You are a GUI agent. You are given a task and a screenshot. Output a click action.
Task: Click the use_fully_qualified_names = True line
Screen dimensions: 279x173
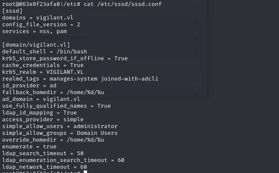click(56, 106)
